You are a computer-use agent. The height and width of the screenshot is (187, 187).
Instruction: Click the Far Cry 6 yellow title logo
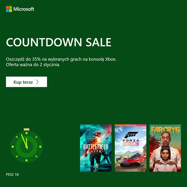(165, 130)
